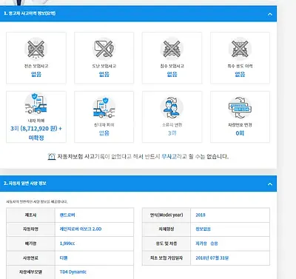This screenshot has width=296, height=279.
Task: Click the owner change people icon
Action: (x=172, y=107)
